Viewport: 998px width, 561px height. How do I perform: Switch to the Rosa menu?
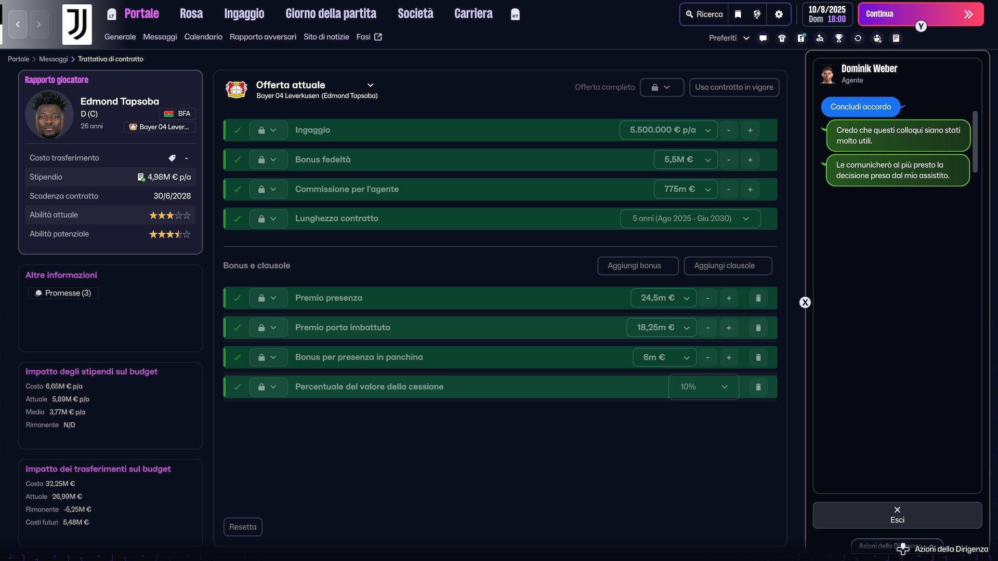pos(191,14)
